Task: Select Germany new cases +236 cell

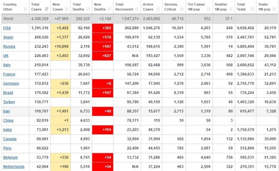Action: pos(60,83)
